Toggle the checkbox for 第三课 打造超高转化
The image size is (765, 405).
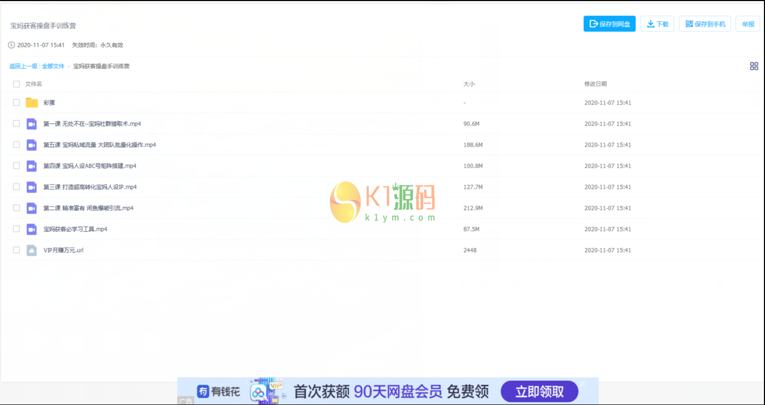coord(16,187)
